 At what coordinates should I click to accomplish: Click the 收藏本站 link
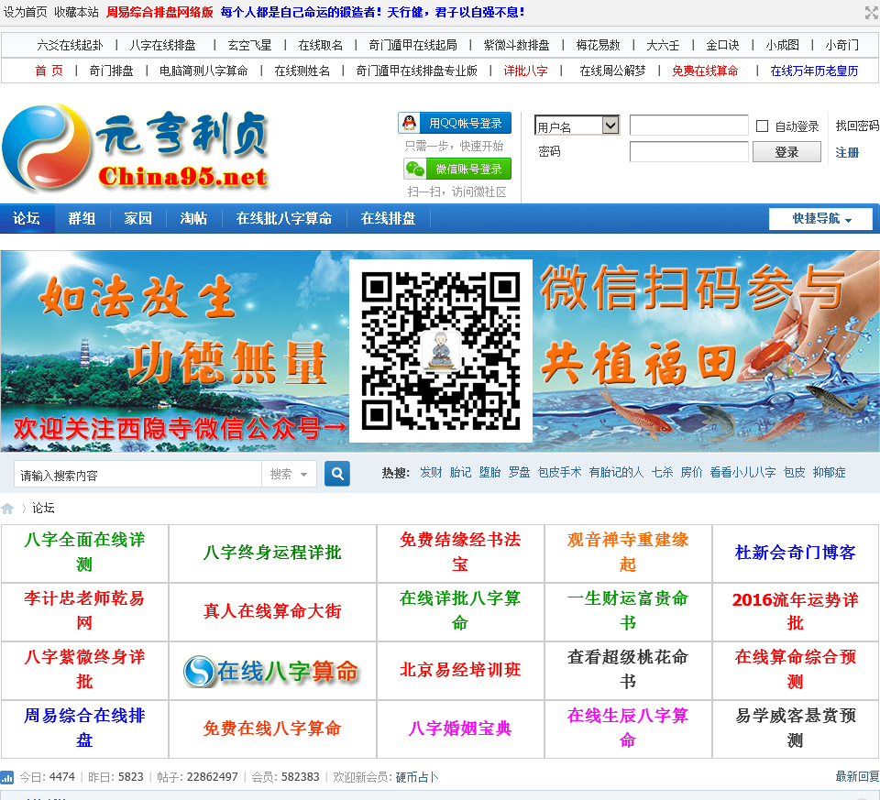(x=76, y=12)
